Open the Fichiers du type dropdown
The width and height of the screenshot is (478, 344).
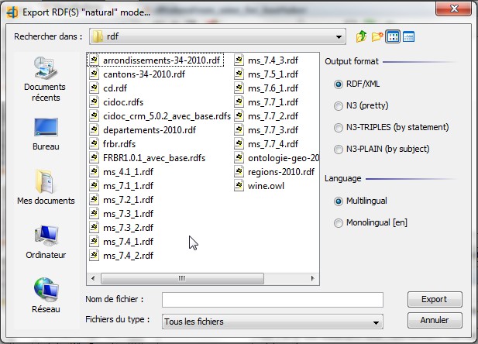pos(377,322)
